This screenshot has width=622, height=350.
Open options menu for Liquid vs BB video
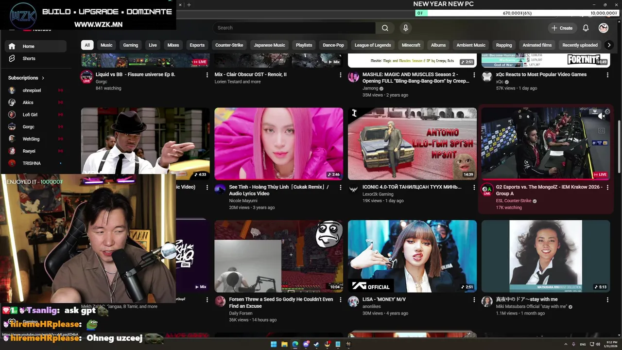(x=207, y=75)
